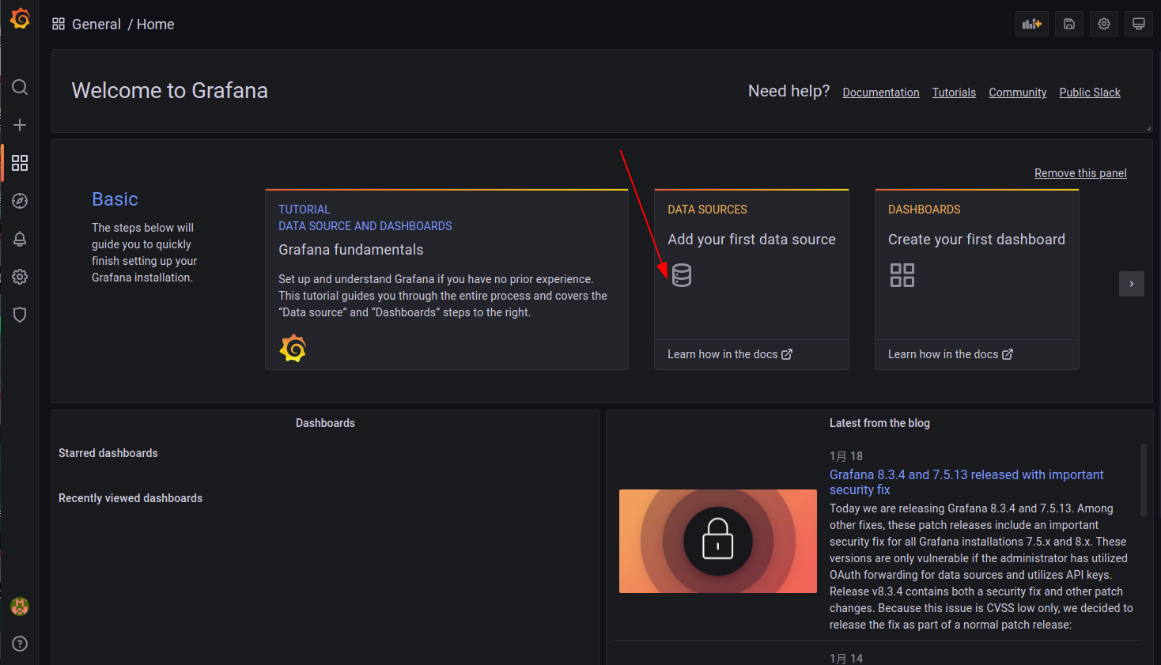
Task: Open the Configuration gear in the sidebar
Action: coord(20,277)
